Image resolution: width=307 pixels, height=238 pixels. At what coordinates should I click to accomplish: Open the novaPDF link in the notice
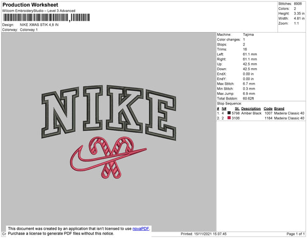click(x=141, y=229)
